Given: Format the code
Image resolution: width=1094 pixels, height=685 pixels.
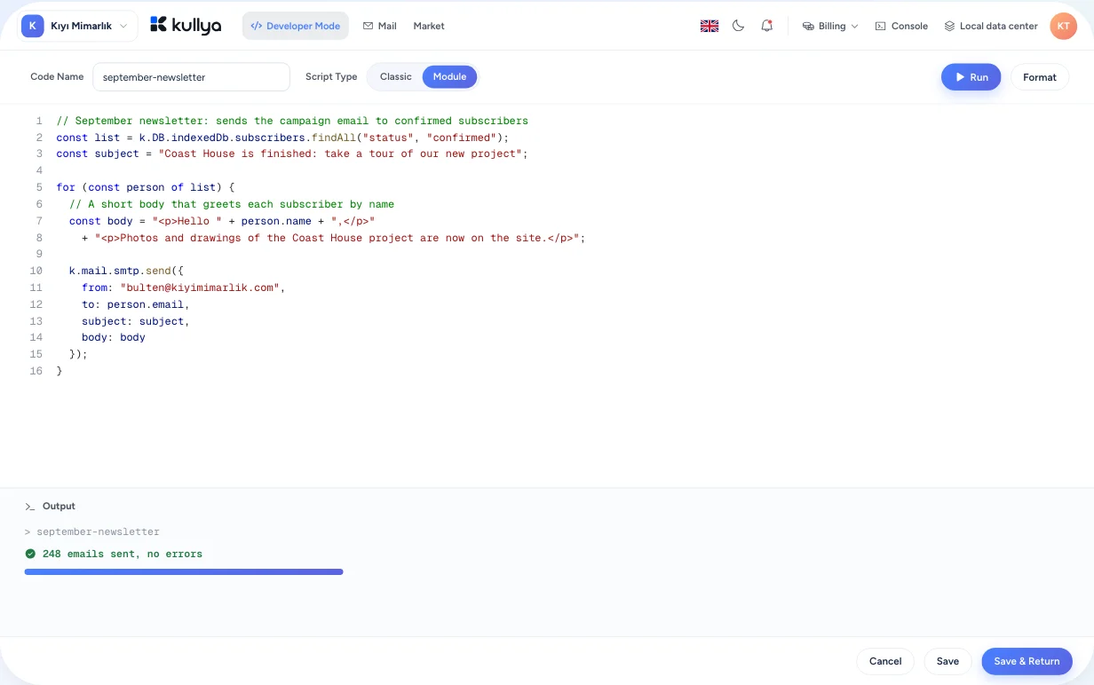Looking at the screenshot, I should coord(1040,77).
